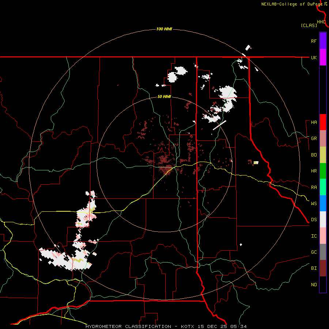
Task: Click the 50 NMI range ring label
Action: 164,97
